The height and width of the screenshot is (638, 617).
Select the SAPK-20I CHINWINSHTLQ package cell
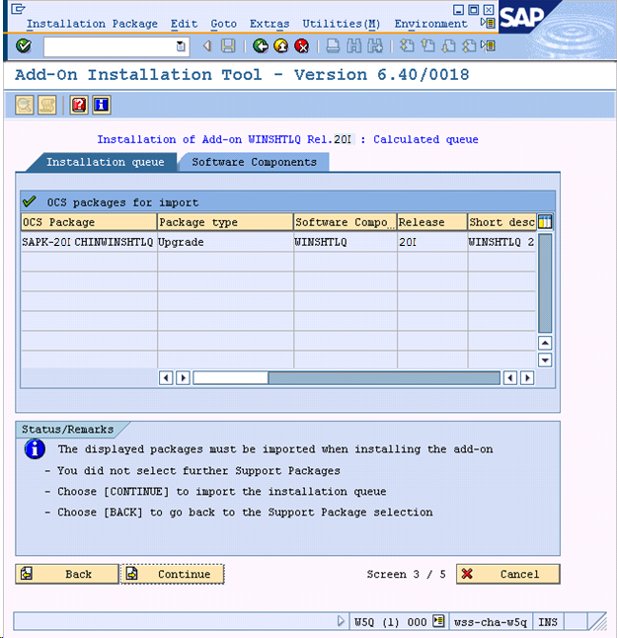[x=89, y=242]
